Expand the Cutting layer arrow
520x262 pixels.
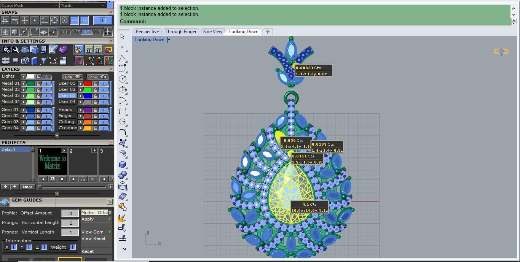(81, 122)
